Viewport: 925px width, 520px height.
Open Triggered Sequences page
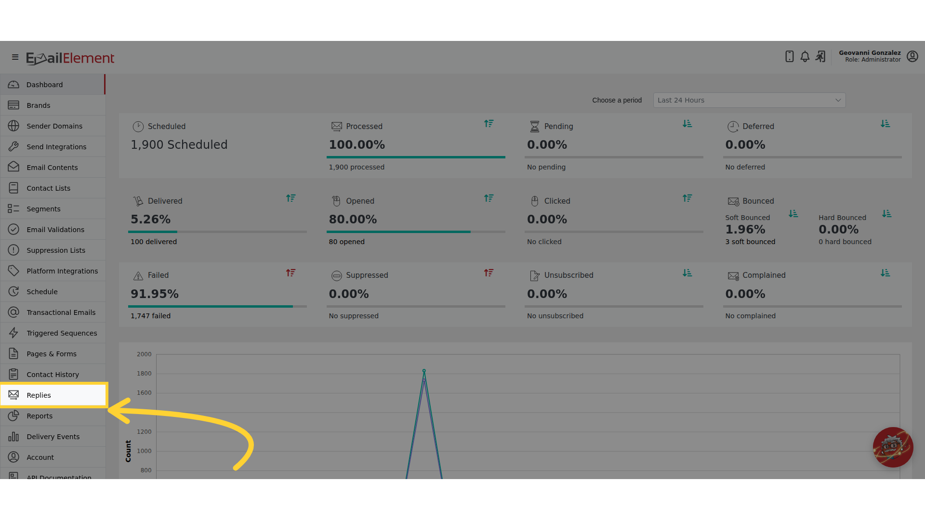pyautogui.click(x=53, y=333)
